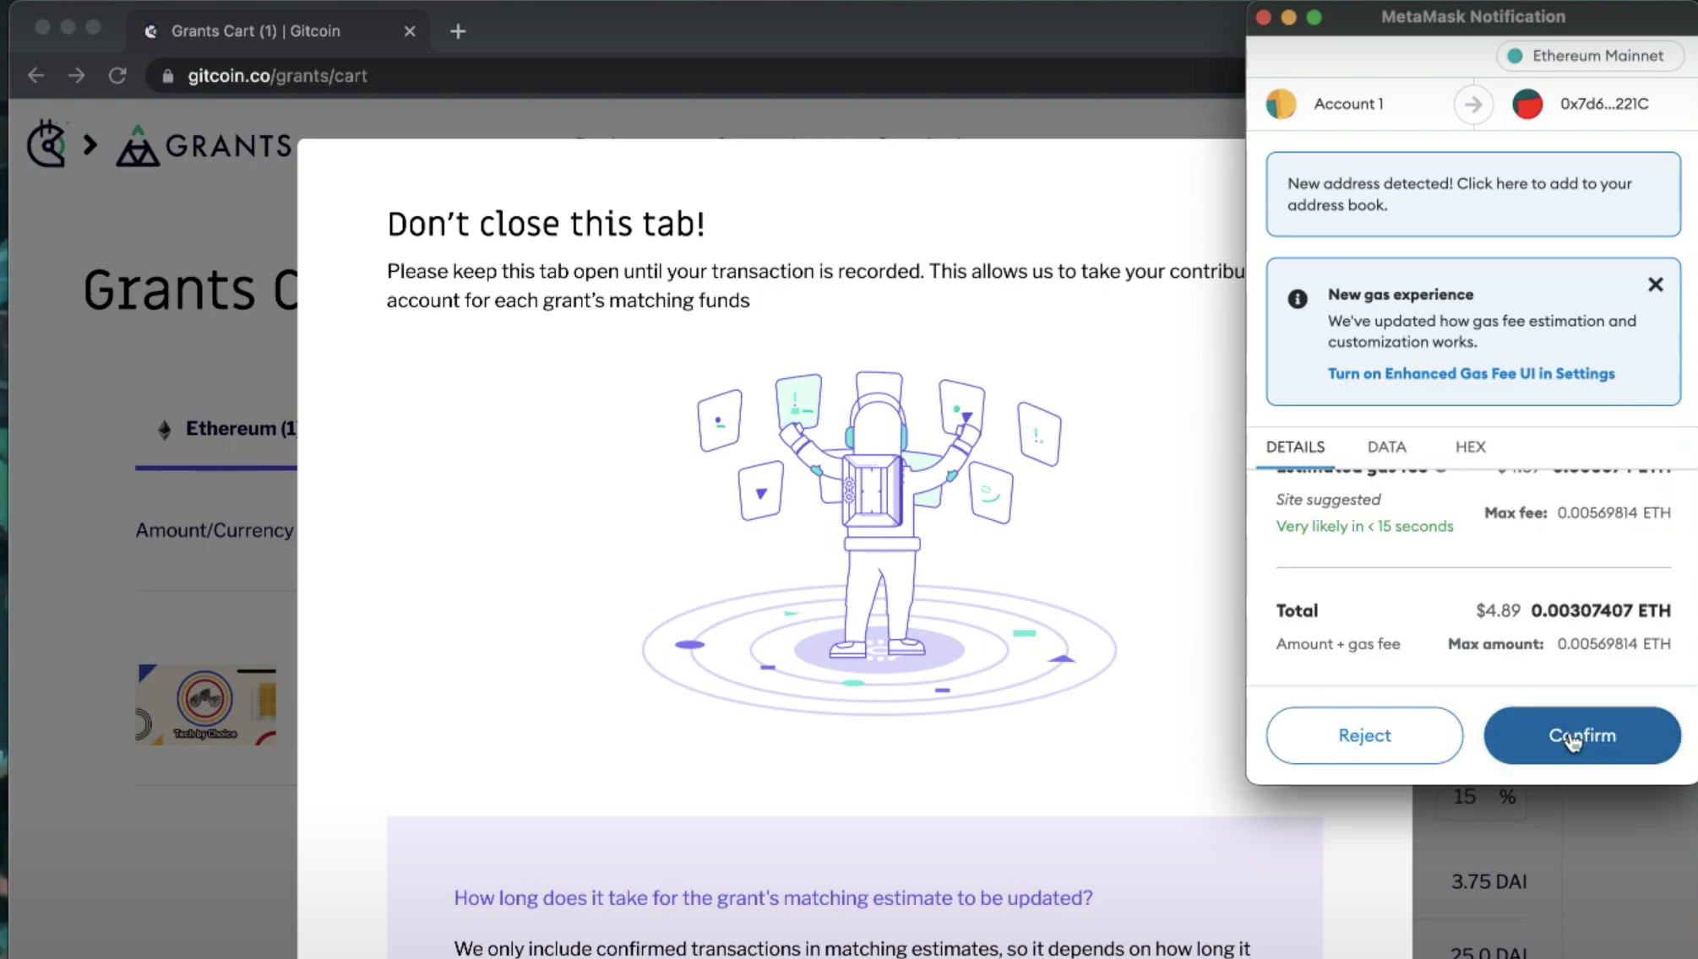
Task: Open the Ethereum Mainnet network selector
Action: click(1589, 56)
